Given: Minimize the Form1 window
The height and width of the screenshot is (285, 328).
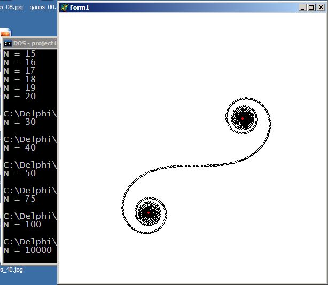Looking at the screenshot, I should (x=303, y=7).
